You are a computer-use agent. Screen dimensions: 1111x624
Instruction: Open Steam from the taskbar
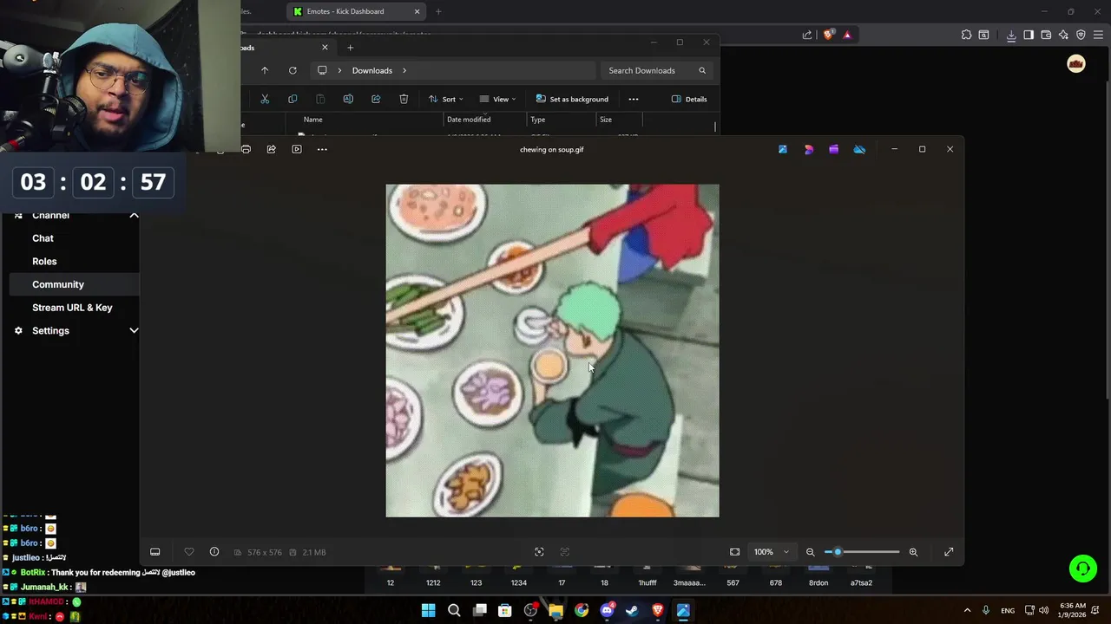click(632, 611)
